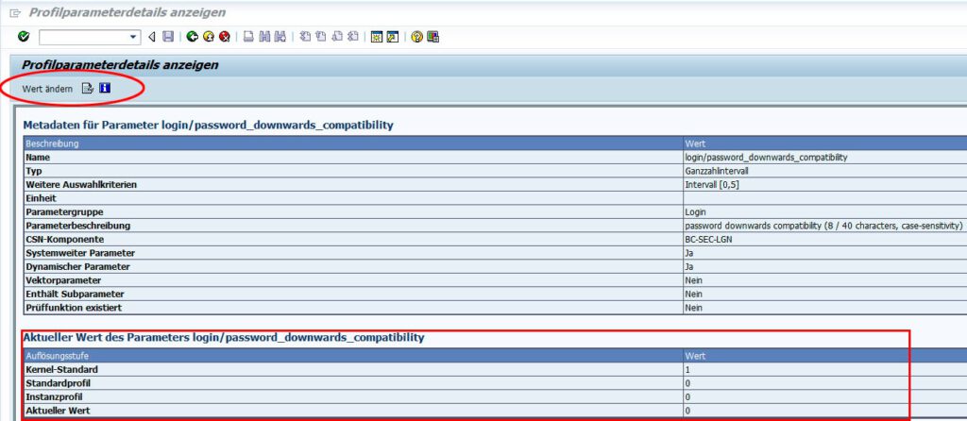Select the Auflösungsstufe column header

(353, 356)
